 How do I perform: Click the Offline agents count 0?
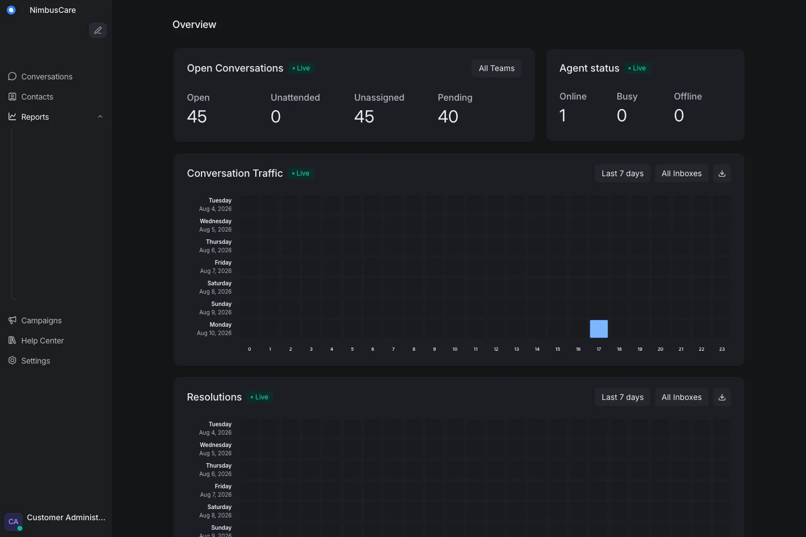coord(679,115)
